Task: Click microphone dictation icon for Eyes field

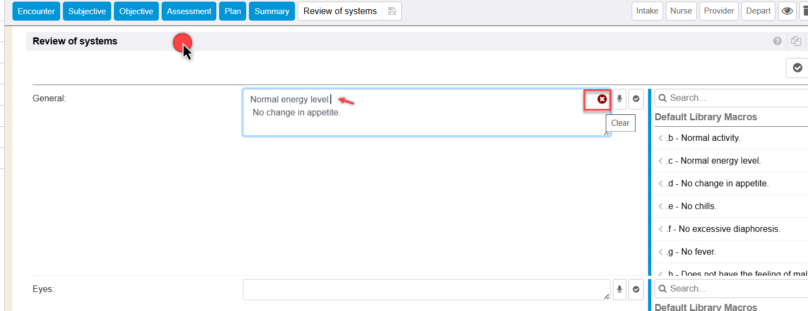Action: tap(619, 289)
